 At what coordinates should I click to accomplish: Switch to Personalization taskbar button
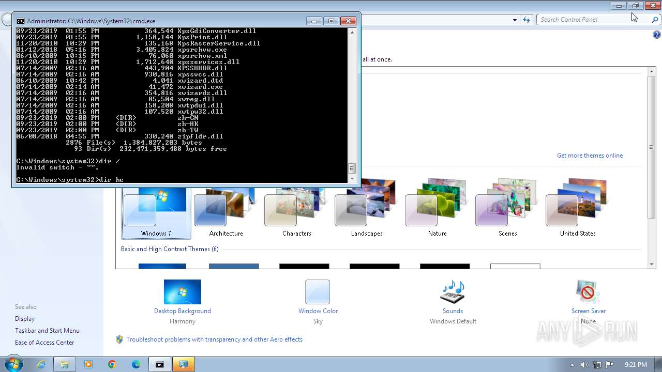184,364
